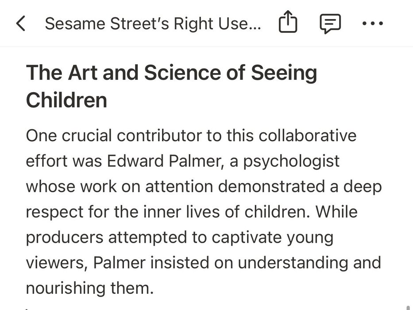This screenshot has height=310, width=413.
Task: Open the three-dot more options menu
Action: point(373,23)
